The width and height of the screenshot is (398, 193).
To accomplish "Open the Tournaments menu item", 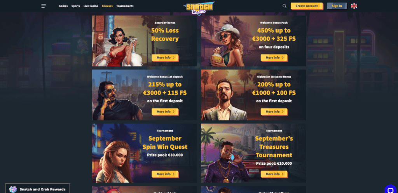I will coord(125,6).
